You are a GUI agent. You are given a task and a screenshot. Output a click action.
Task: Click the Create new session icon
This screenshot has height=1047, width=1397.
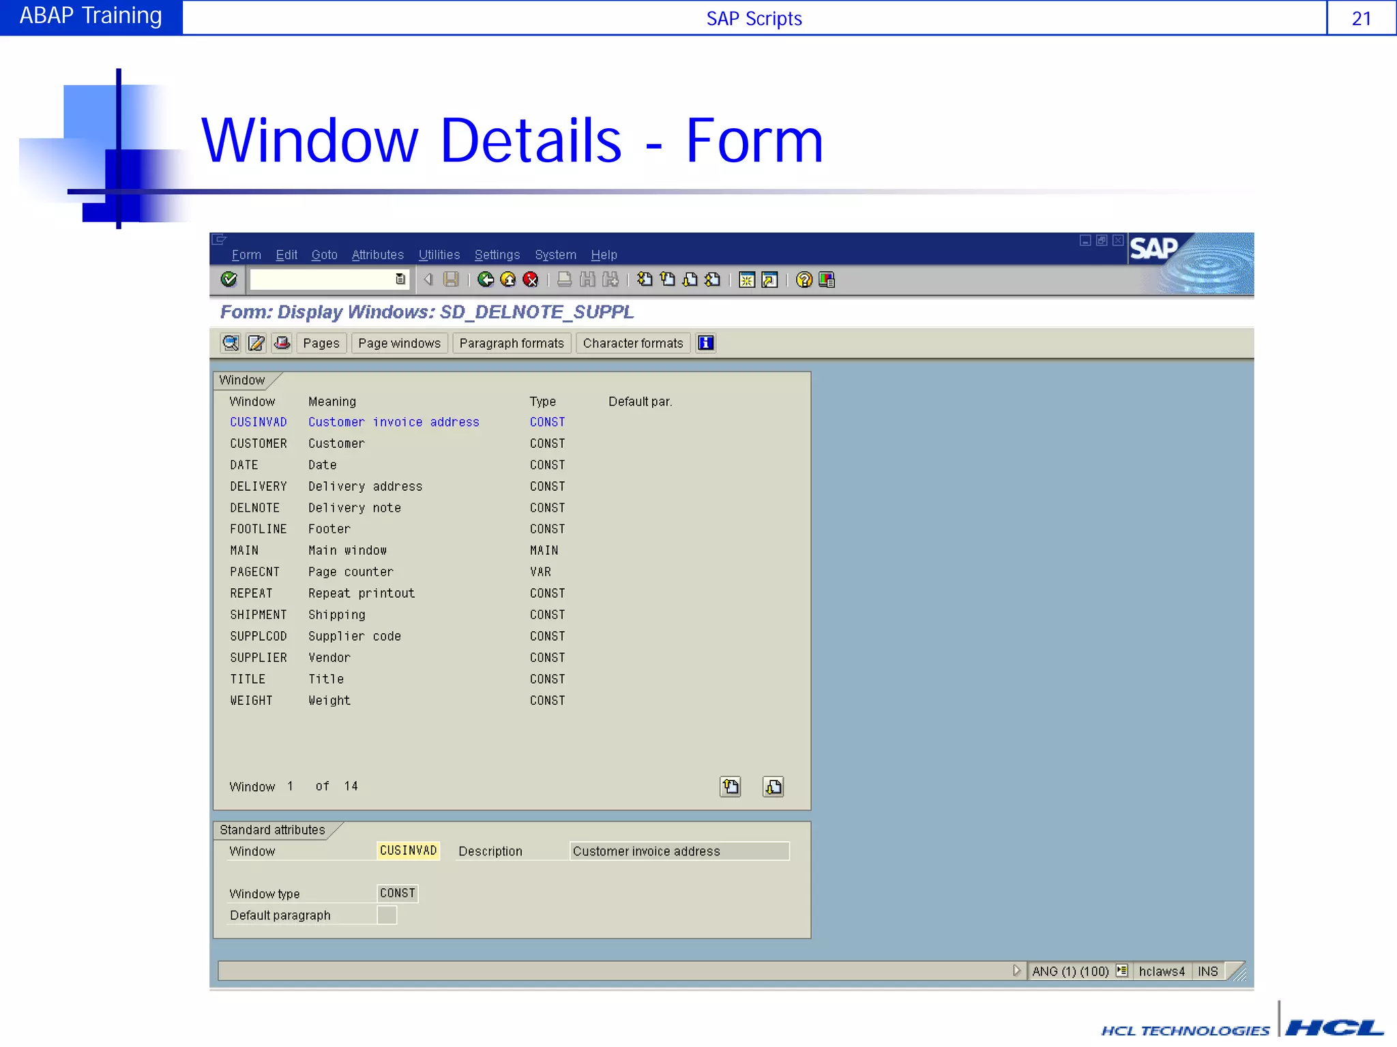coord(747,279)
